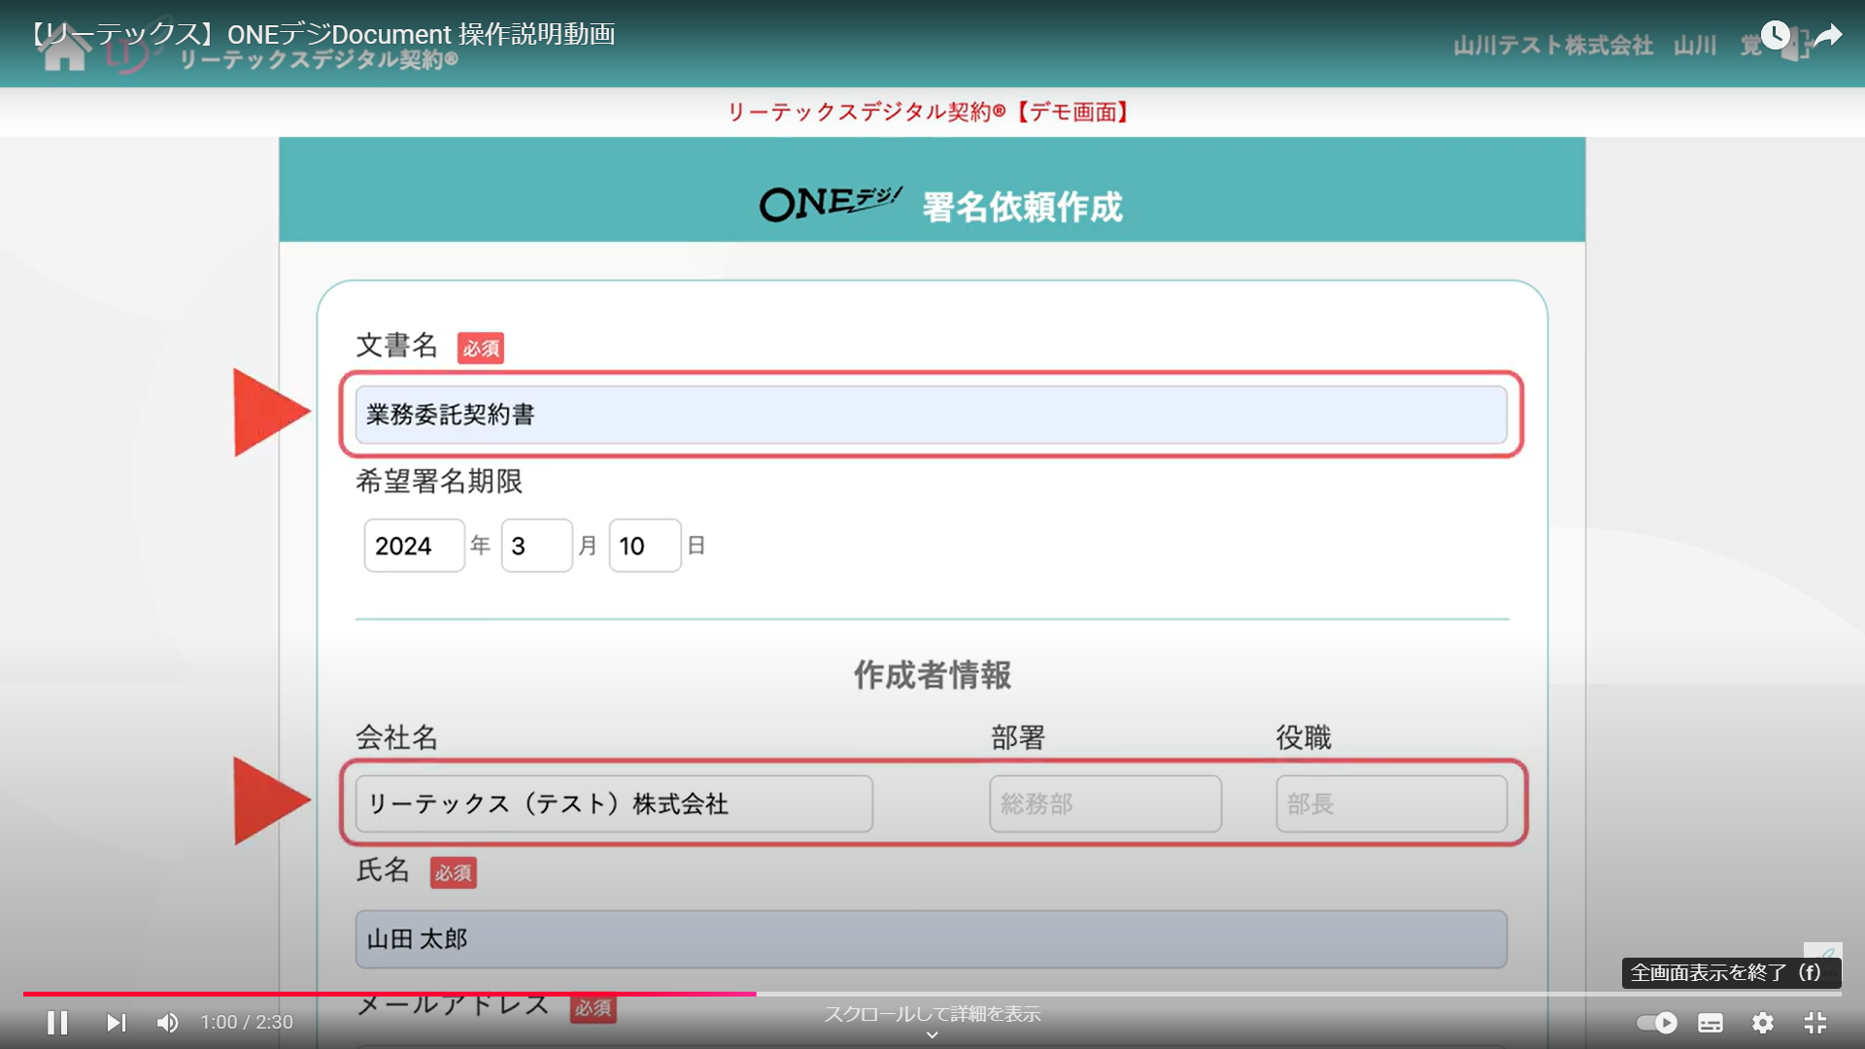Open the player settings gear
Viewport: 1865px width, 1049px height.
pyautogui.click(x=1765, y=1023)
